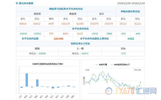Select the value 150274
The image size is (161, 100).
point(109,24)
